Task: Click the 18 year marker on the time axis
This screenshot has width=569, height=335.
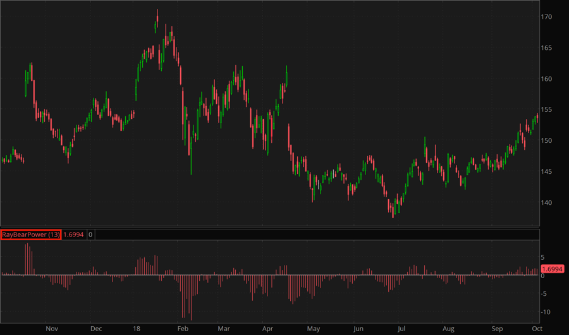Action: coord(136,329)
